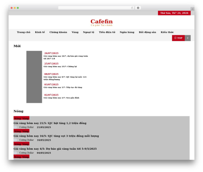Click author avatar beside 16/05/2025
This screenshot has width=203, height=172.
(x=15, y=140)
